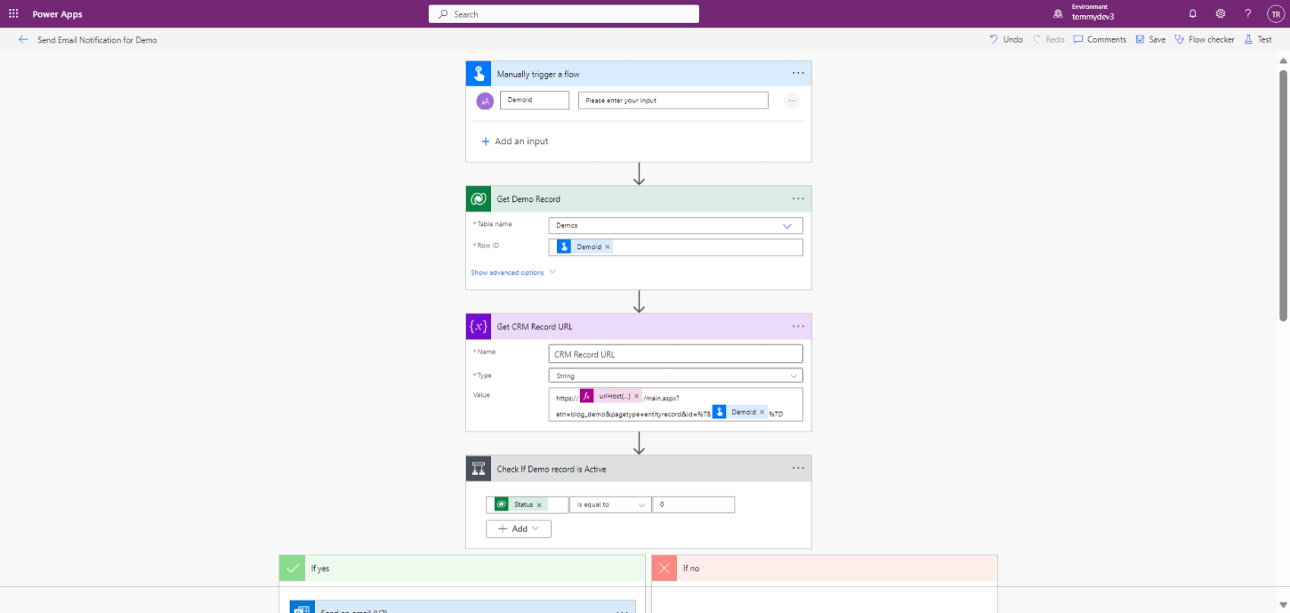1290x613 pixels.
Task: Open the Get CRM Record URL ellipsis menu
Action: coord(798,327)
